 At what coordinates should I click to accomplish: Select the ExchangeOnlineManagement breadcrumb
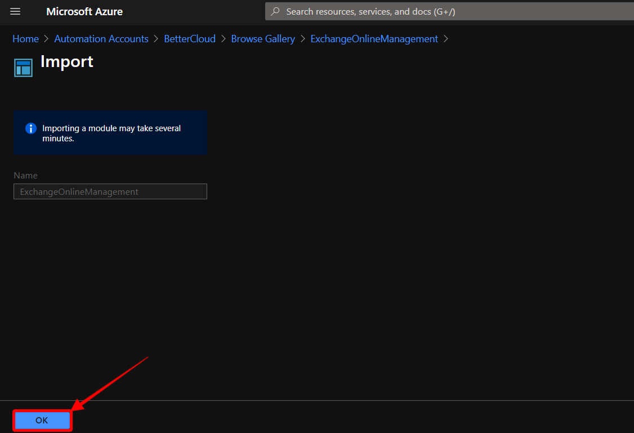click(x=374, y=38)
